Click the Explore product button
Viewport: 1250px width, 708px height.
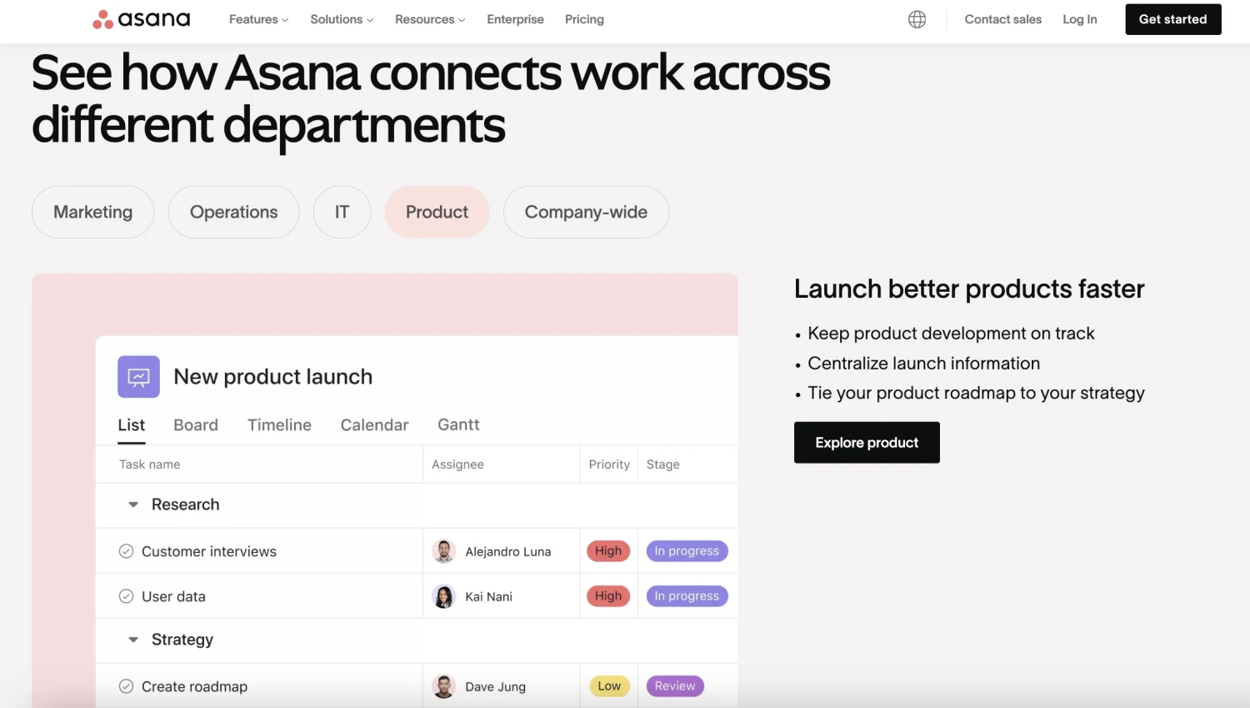867,442
